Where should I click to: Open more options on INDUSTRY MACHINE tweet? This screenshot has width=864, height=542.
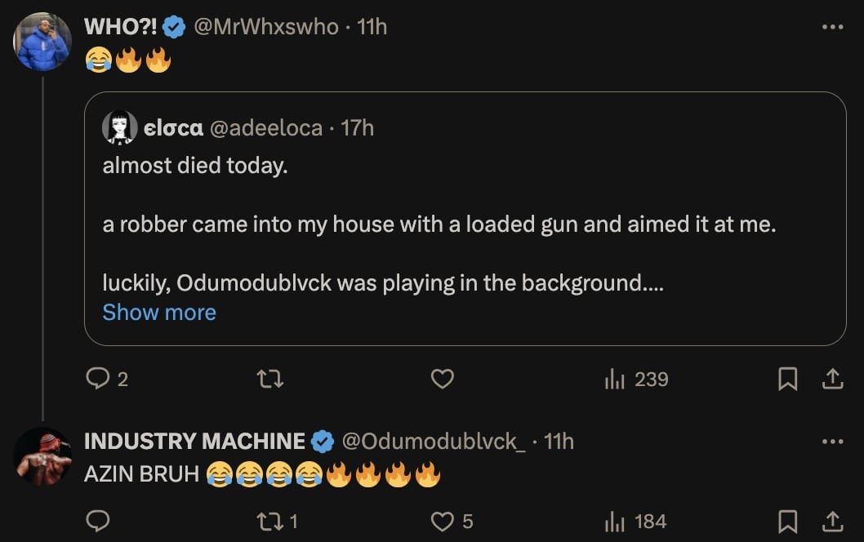[x=831, y=442]
